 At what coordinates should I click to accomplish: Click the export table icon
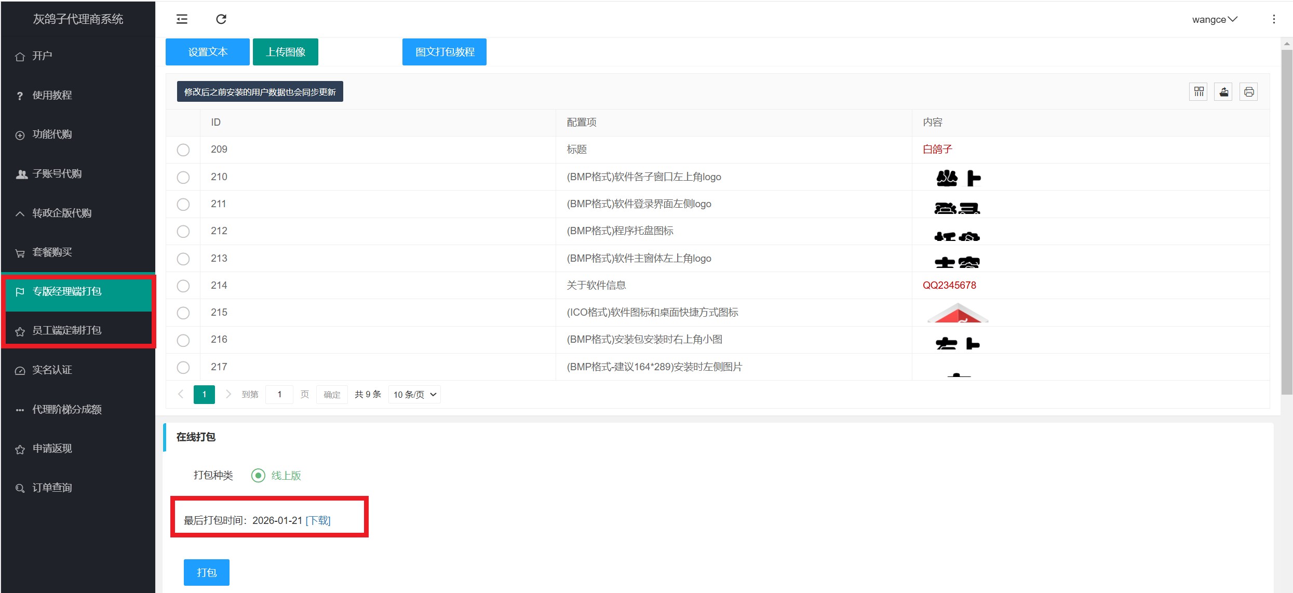point(1223,92)
